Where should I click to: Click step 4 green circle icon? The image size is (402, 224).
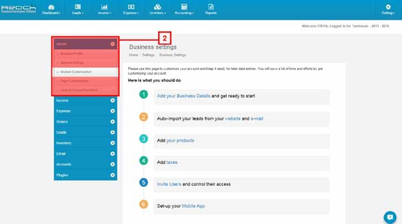click(x=144, y=161)
